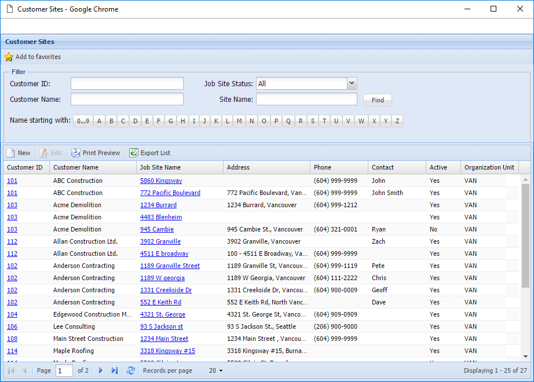Open the 5860 Kingsway job site link
The height and width of the screenshot is (382, 534).
[x=161, y=181]
